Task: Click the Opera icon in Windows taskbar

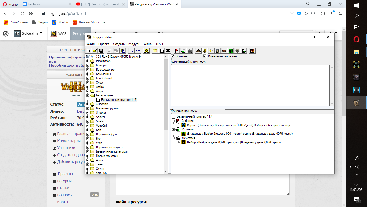Action: 356,40
